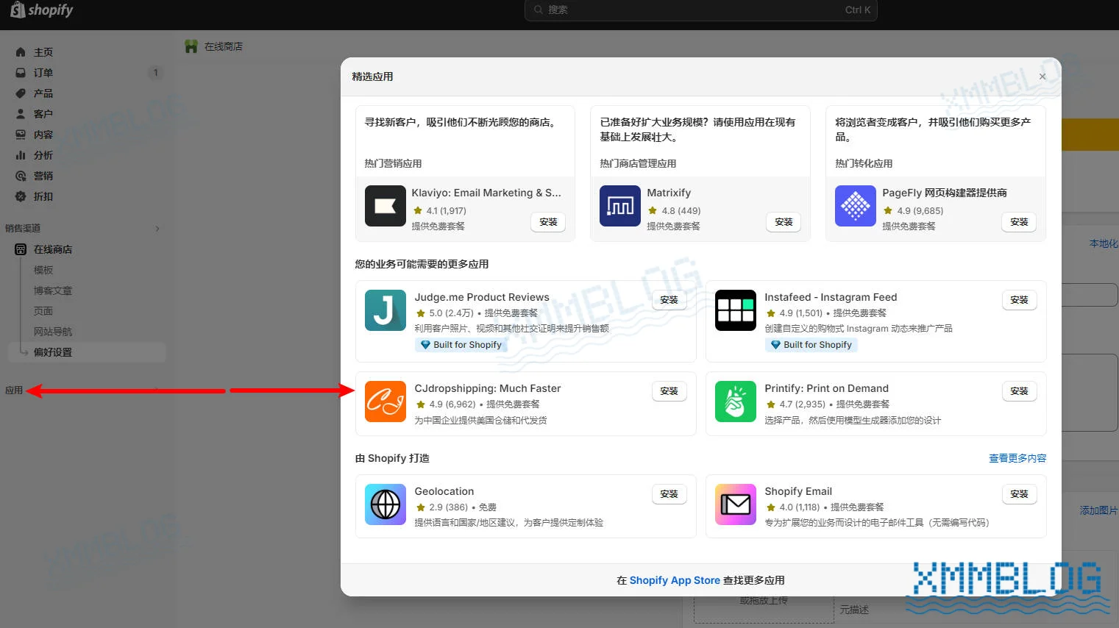
Task: Open the 折扣 discounts icon
Action: pos(21,196)
